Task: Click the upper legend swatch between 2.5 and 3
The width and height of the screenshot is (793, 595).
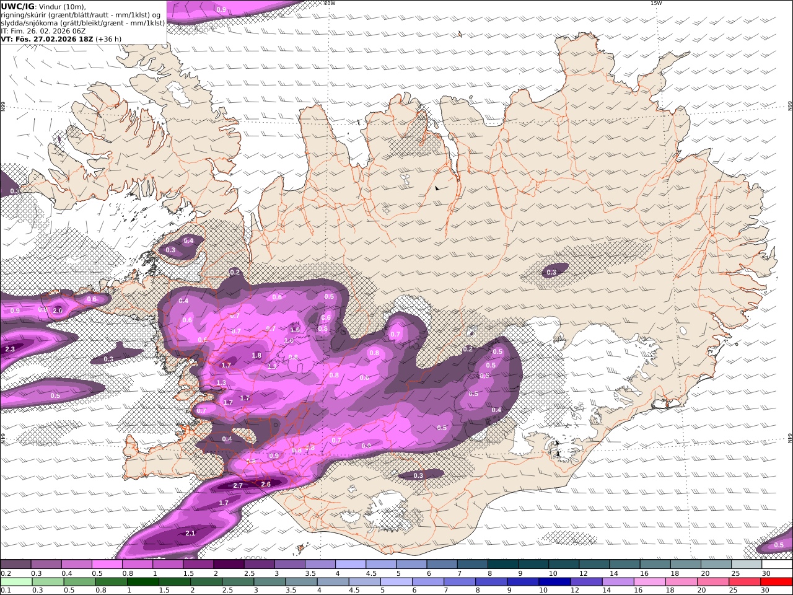Action: tap(259, 564)
